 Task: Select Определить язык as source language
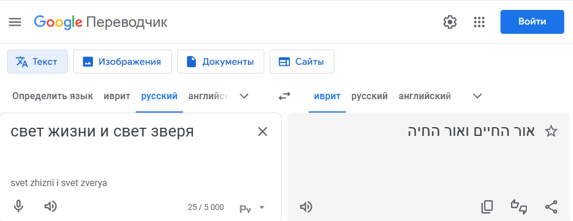click(x=53, y=96)
